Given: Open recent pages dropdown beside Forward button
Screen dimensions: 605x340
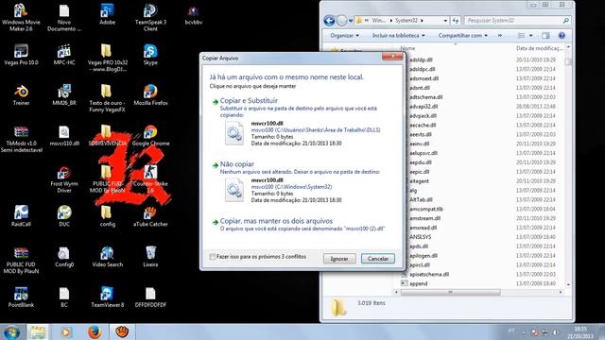Looking at the screenshot, I should [x=351, y=21].
